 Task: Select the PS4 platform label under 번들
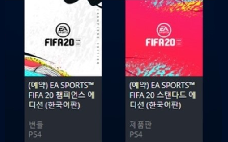[35, 135]
